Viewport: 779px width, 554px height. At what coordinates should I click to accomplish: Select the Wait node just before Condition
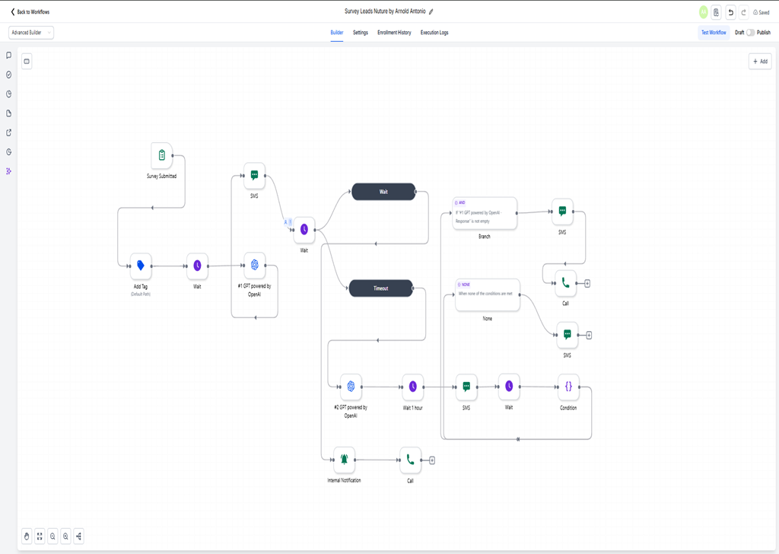click(509, 386)
